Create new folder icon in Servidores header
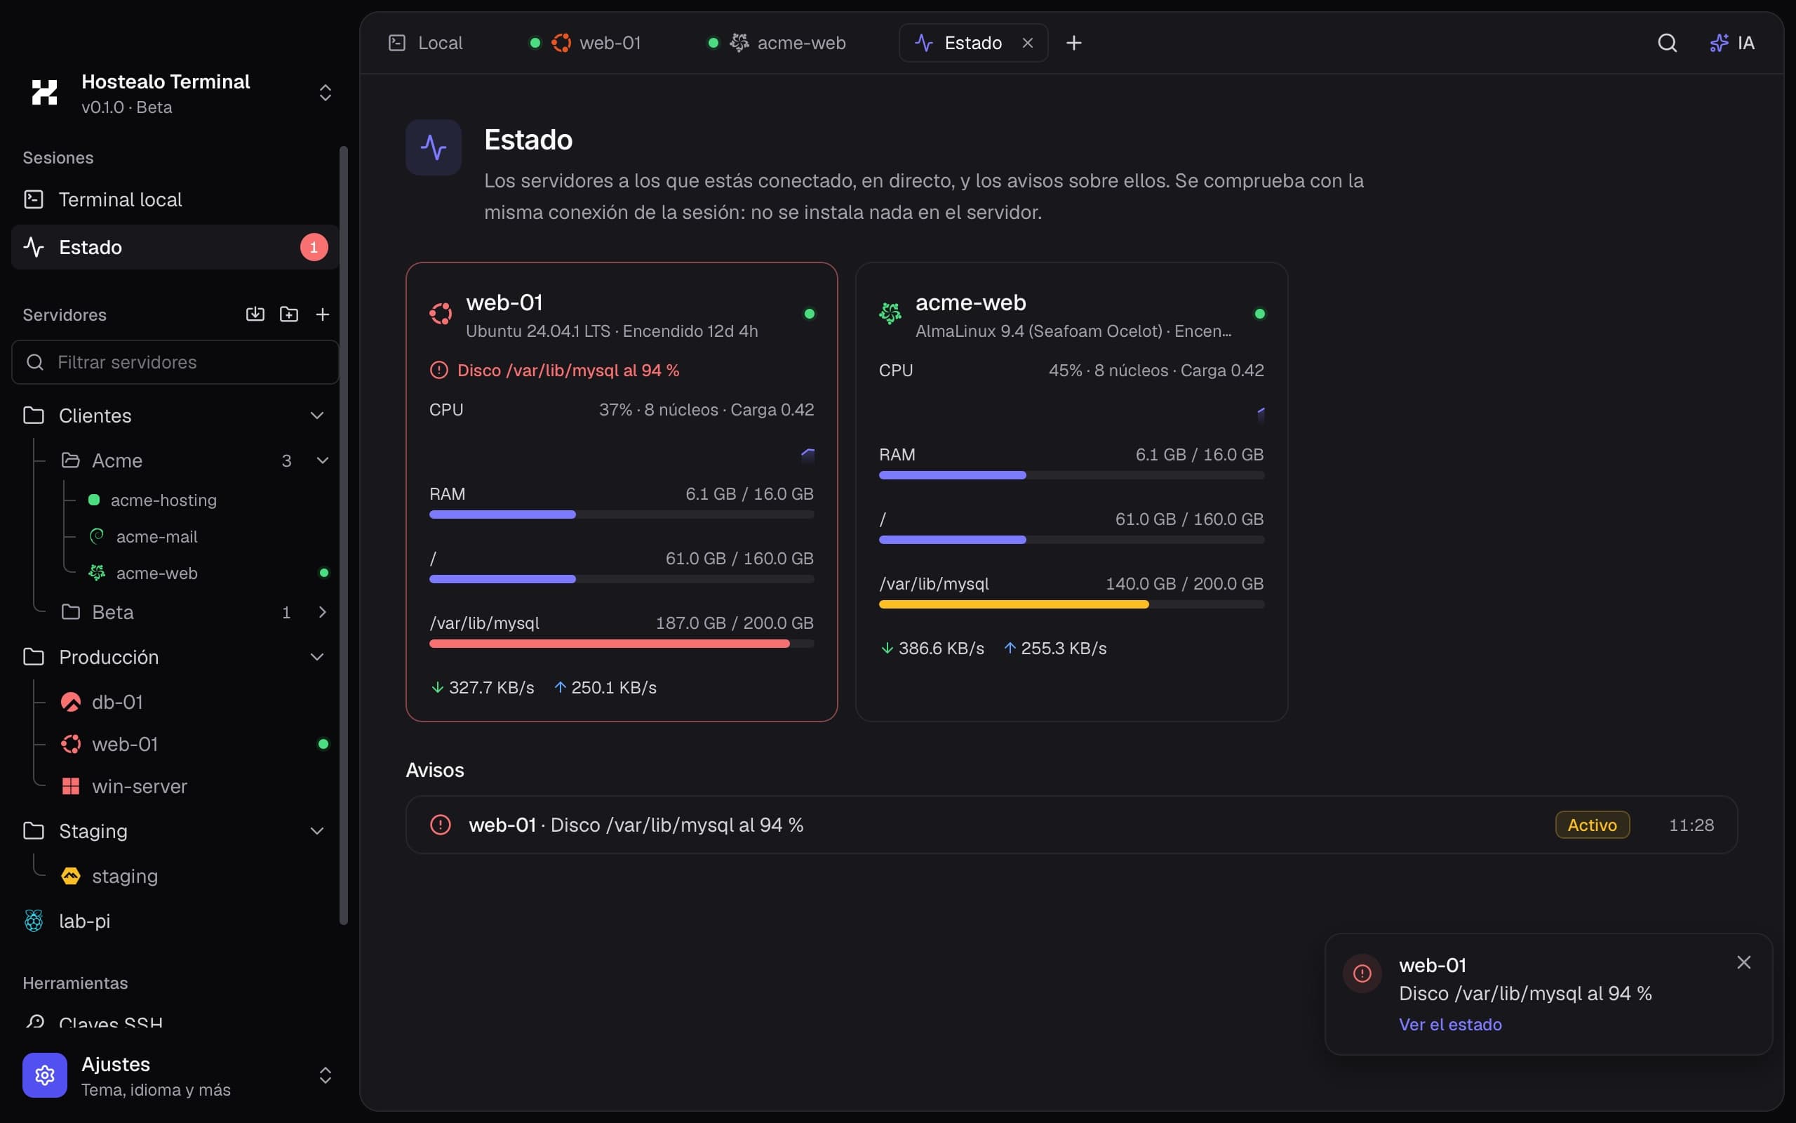 [289, 314]
